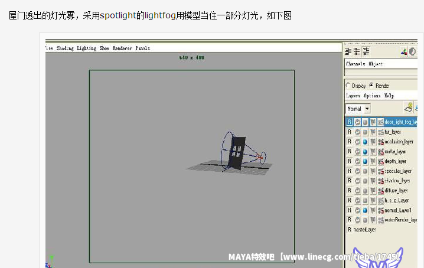This screenshot has height=268, width=424.
Task: Open the Normal blend mode dropdown
Action: tap(358, 109)
